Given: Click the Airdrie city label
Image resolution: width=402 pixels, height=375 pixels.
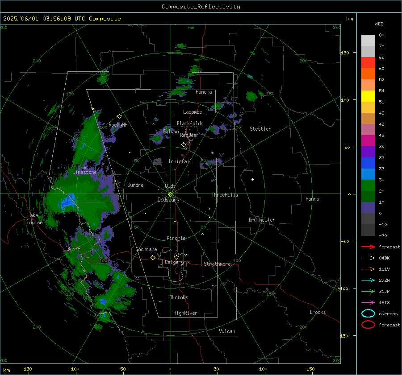Looking at the screenshot, I should [176, 238].
